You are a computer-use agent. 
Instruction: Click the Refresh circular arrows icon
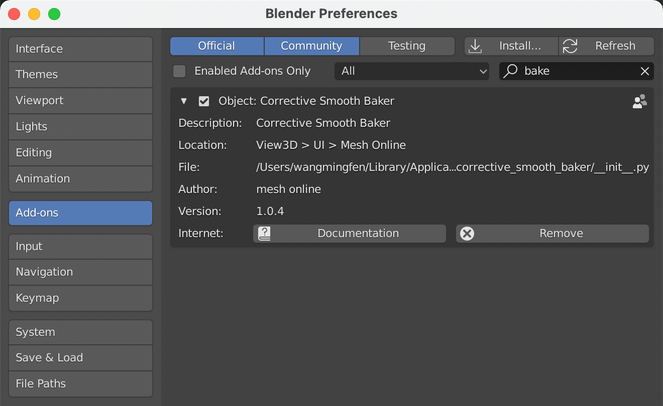(570, 46)
